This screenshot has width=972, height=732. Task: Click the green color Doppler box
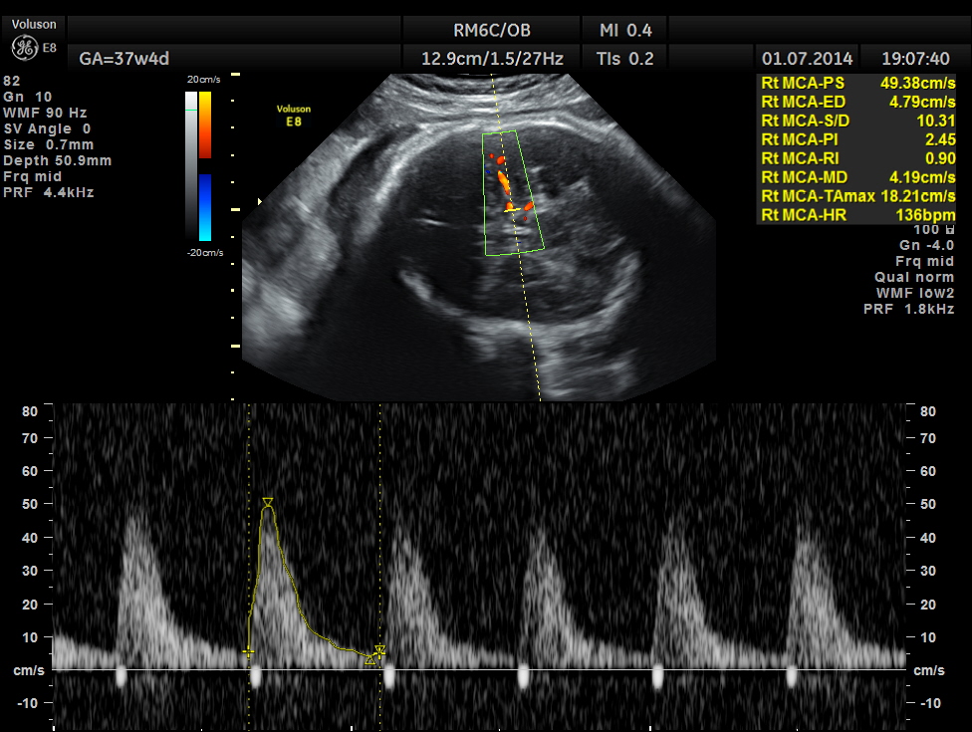pyautogui.click(x=514, y=194)
